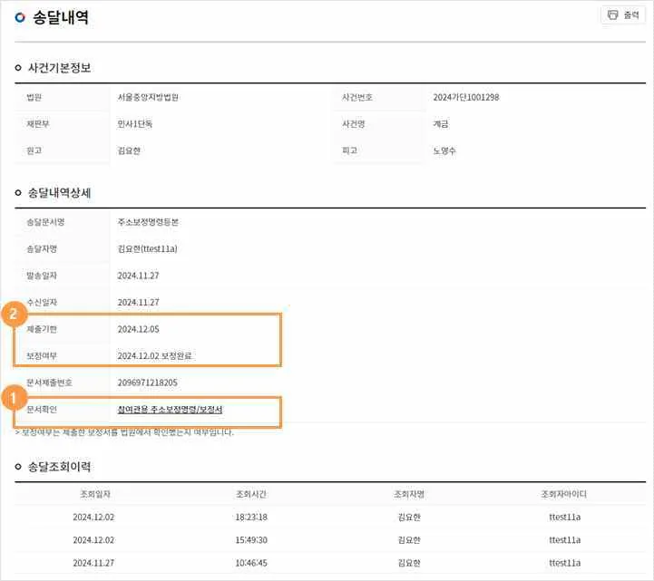Screen dimensions: 654x581
Task: Click the viewer name in the 15:49:30 row
Action: tap(409, 540)
